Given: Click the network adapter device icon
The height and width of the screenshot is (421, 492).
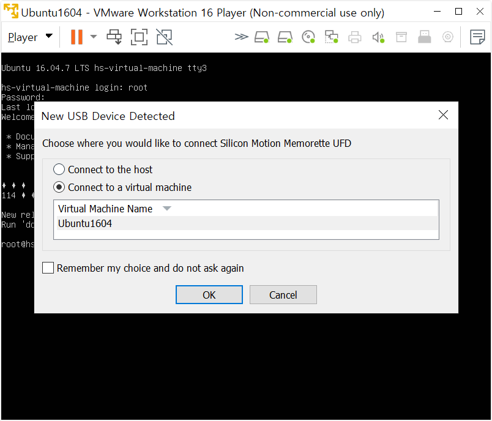Looking at the screenshot, I should click(331, 37).
